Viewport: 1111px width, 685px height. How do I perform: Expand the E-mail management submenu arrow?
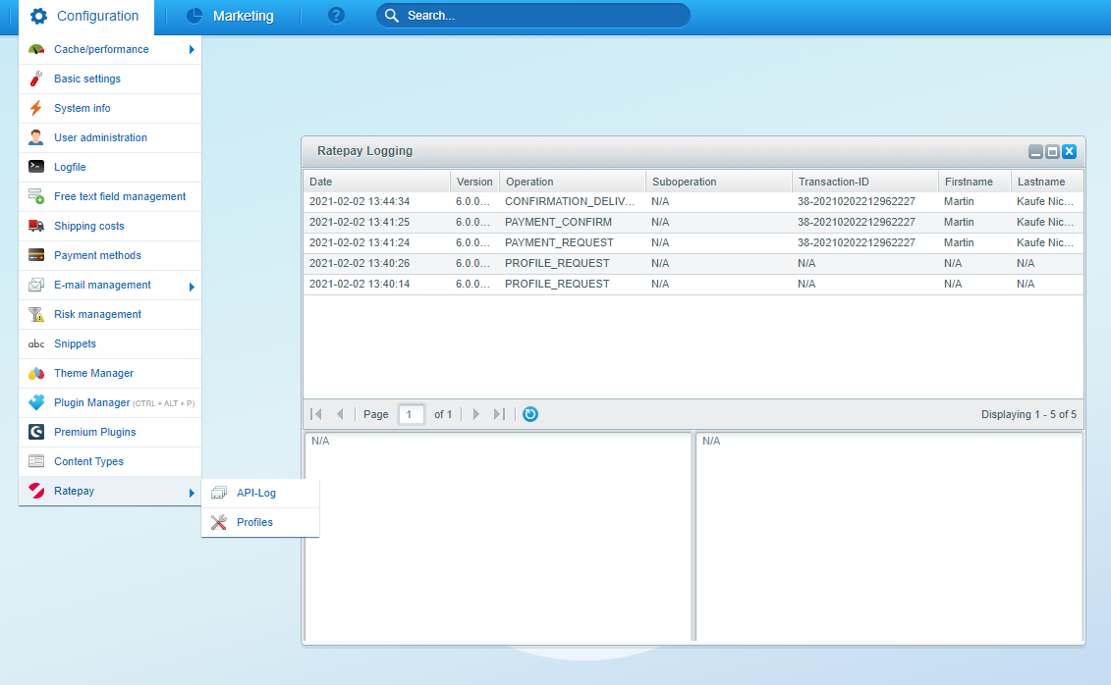(192, 286)
